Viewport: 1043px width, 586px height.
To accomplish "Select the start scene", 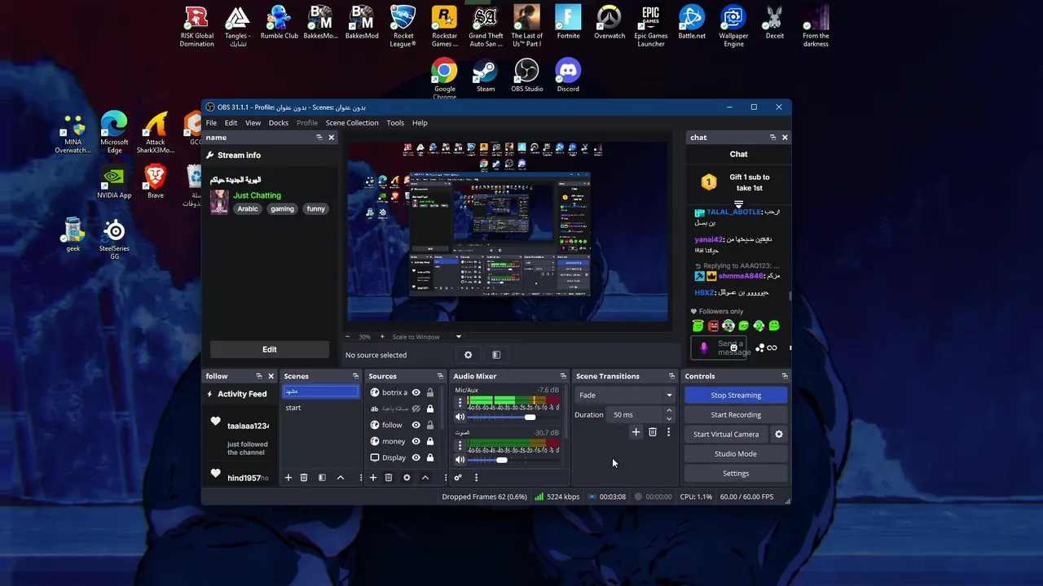I will 320,408.
